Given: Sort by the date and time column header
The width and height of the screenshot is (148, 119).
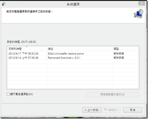Looking at the screenshot, I should [27, 49].
